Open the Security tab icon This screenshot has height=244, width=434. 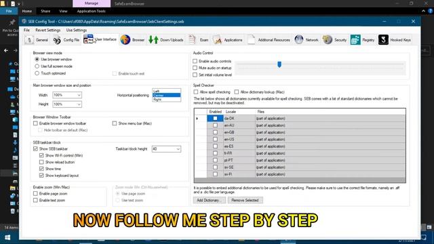coord(327,39)
